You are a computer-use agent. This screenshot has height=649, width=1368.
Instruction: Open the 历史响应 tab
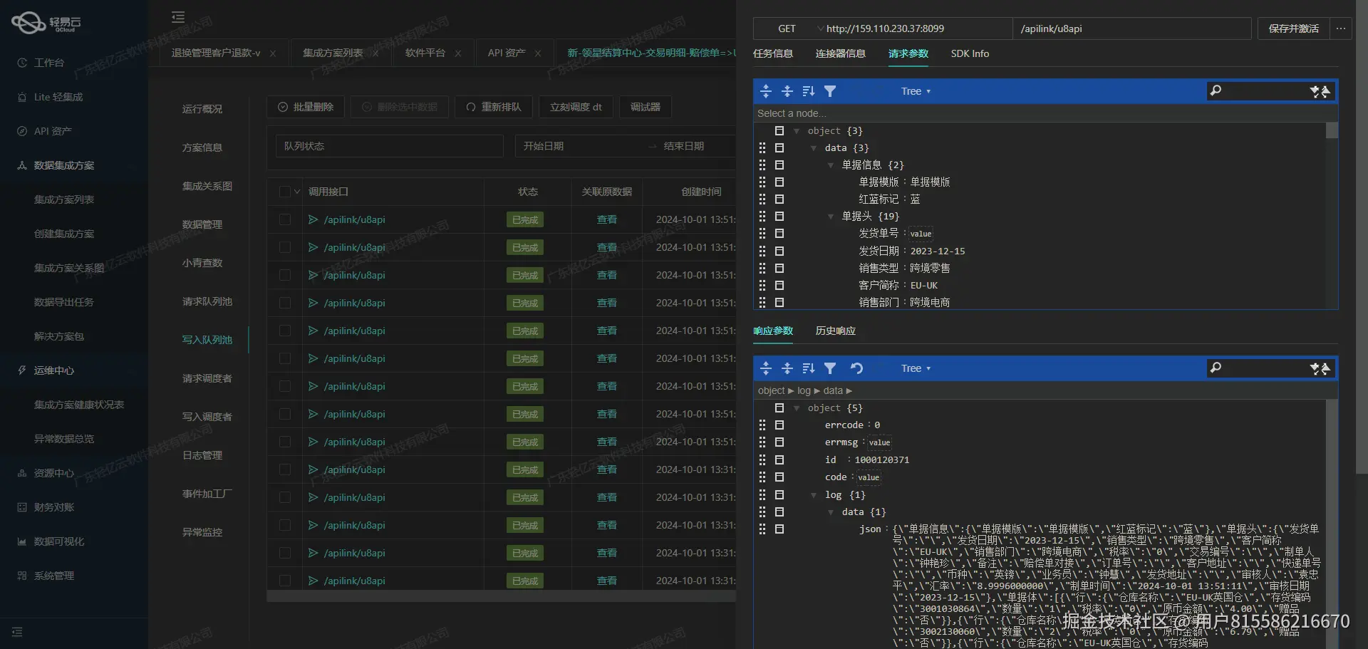(834, 331)
